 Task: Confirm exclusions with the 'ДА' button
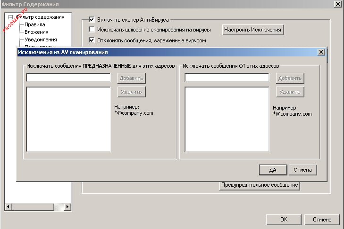[x=272, y=170]
